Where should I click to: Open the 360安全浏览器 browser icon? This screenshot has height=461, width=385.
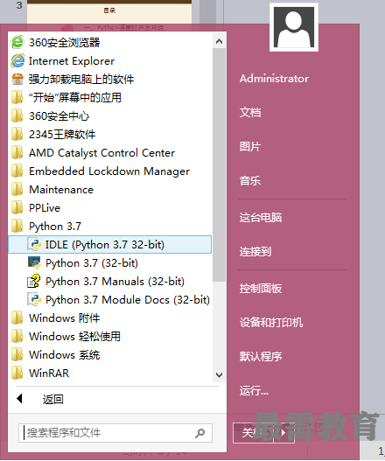17,42
